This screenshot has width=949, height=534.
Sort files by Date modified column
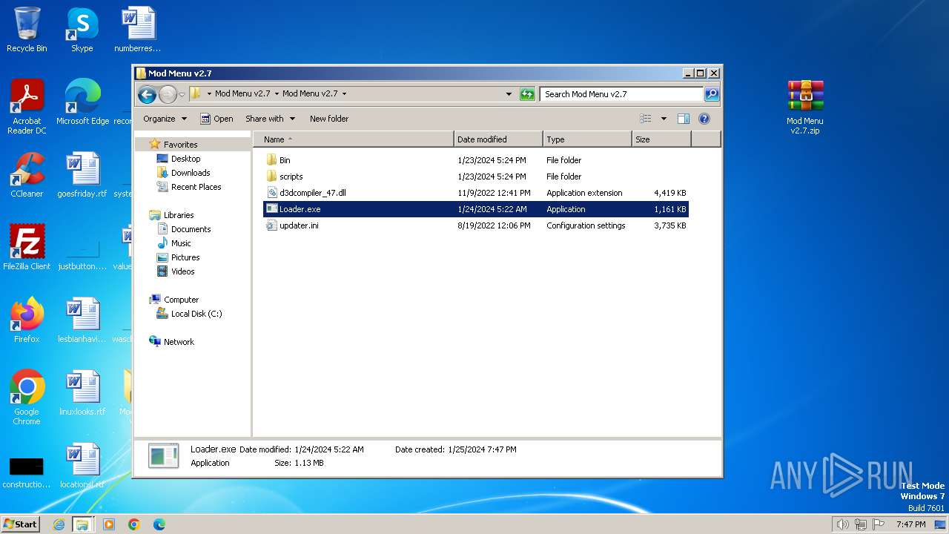(498, 139)
